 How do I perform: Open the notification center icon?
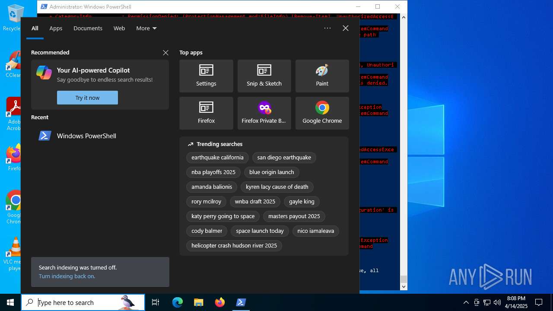(539, 302)
